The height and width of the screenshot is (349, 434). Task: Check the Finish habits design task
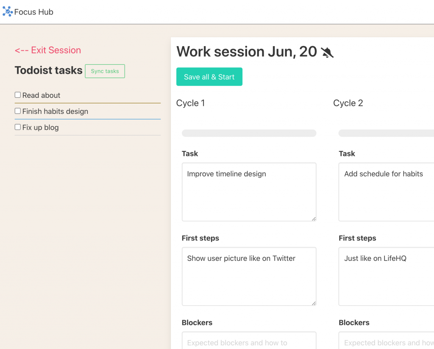(18, 111)
